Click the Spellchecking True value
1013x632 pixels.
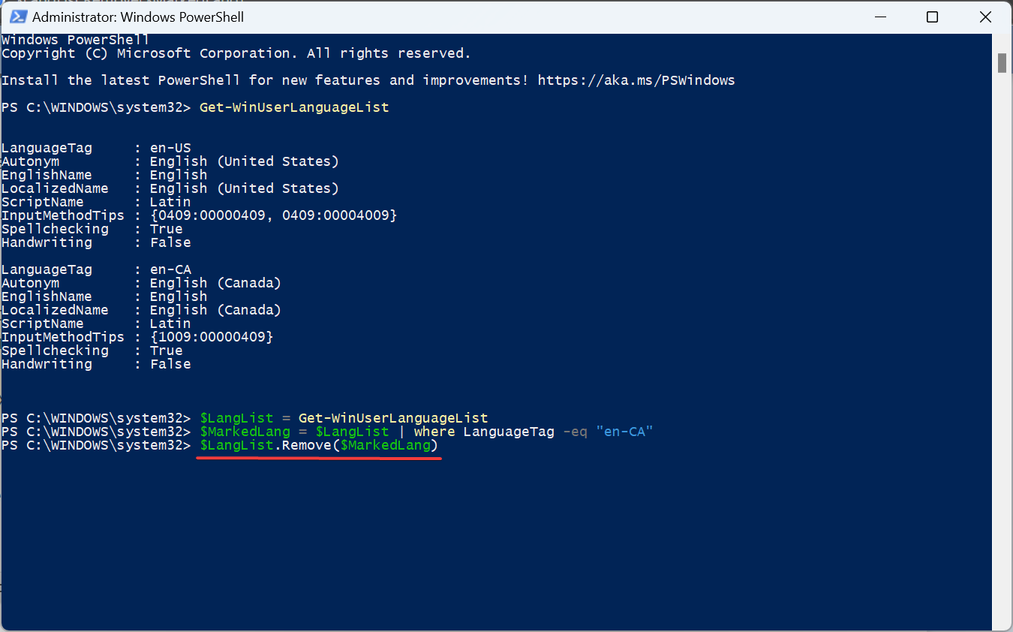tap(166, 350)
